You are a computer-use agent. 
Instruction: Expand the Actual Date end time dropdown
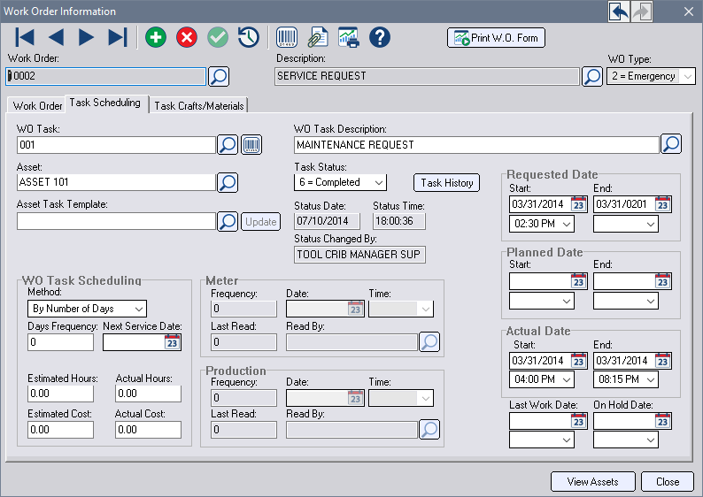point(651,379)
